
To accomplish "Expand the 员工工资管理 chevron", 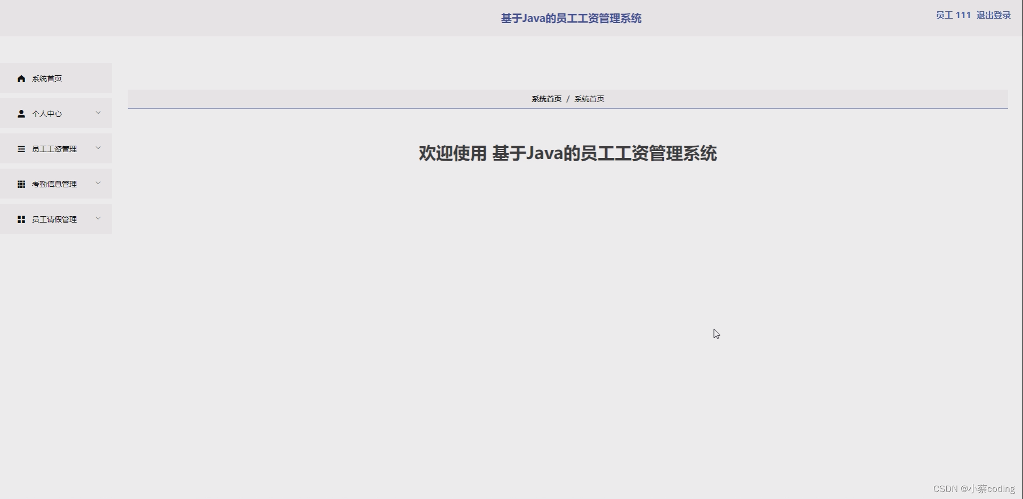I will pos(98,148).
